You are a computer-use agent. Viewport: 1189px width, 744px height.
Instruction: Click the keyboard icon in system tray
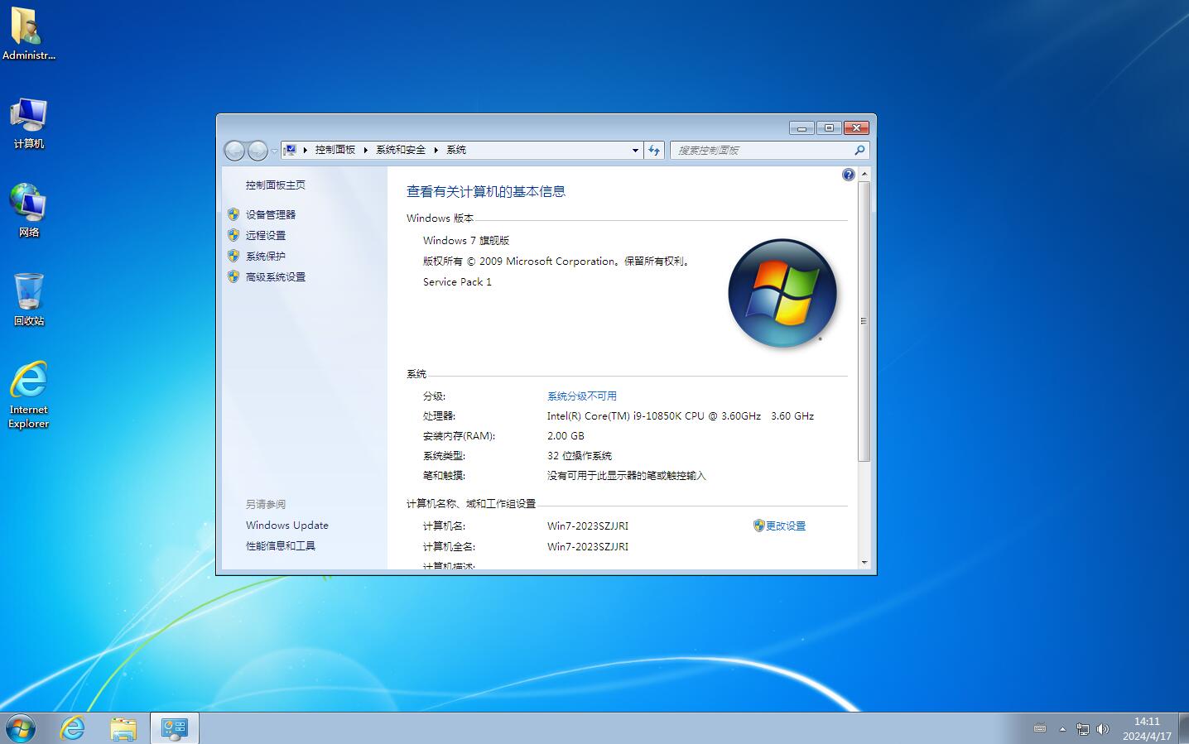coord(1040,729)
